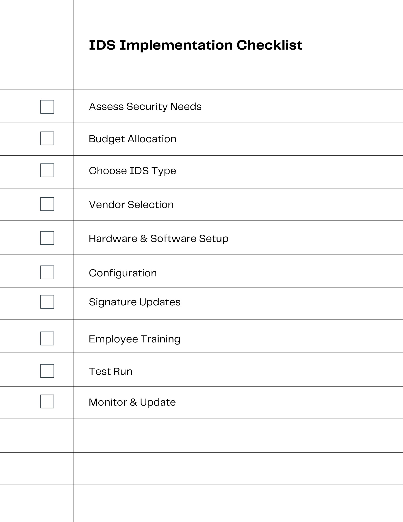Mark Choose IDS Type as done
The height and width of the screenshot is (522, 403).
(47, 170)
